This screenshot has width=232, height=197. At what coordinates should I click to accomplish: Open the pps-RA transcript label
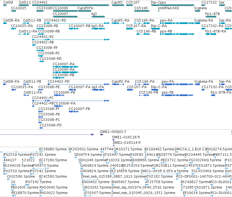click(166, 20)
